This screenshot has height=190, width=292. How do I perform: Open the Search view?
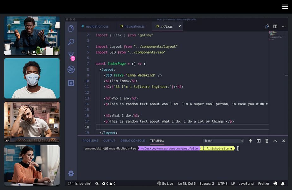(71, 41)
